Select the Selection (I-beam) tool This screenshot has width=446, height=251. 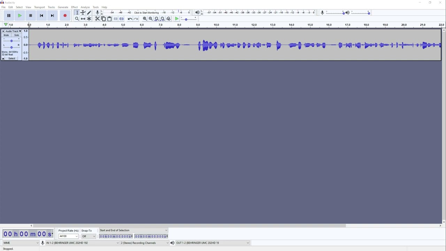point(77,13)
